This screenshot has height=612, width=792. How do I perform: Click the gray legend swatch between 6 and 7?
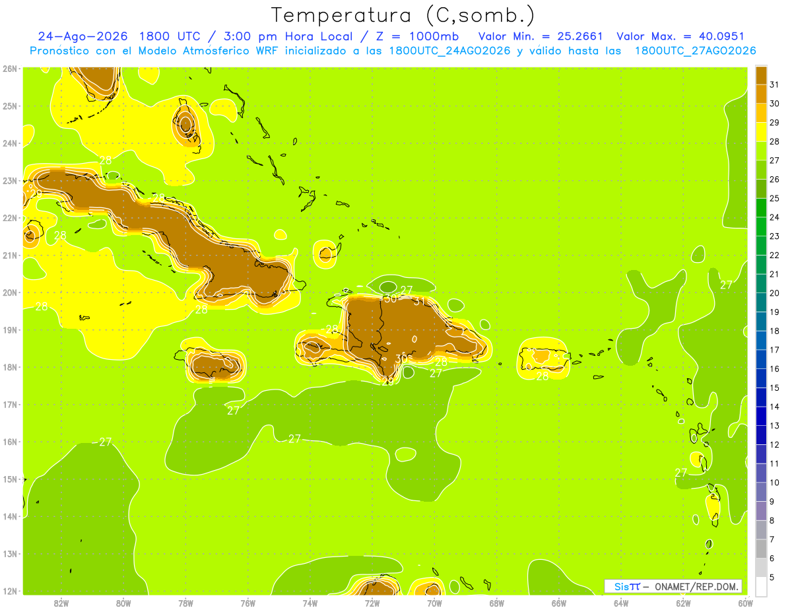[x=761, y=548]
